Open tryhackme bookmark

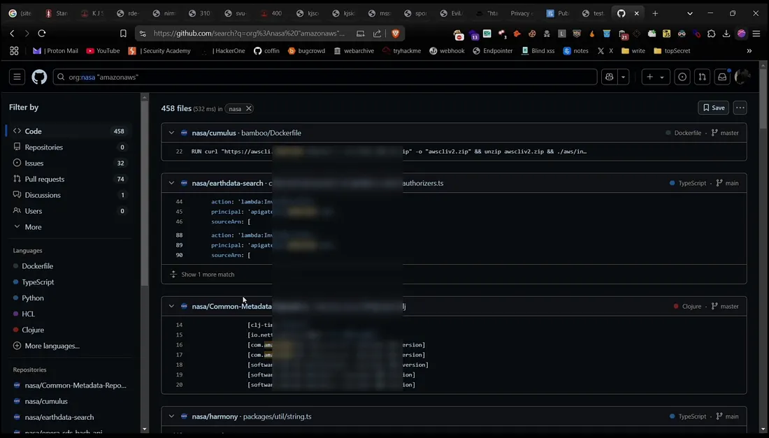click(402, 51)
